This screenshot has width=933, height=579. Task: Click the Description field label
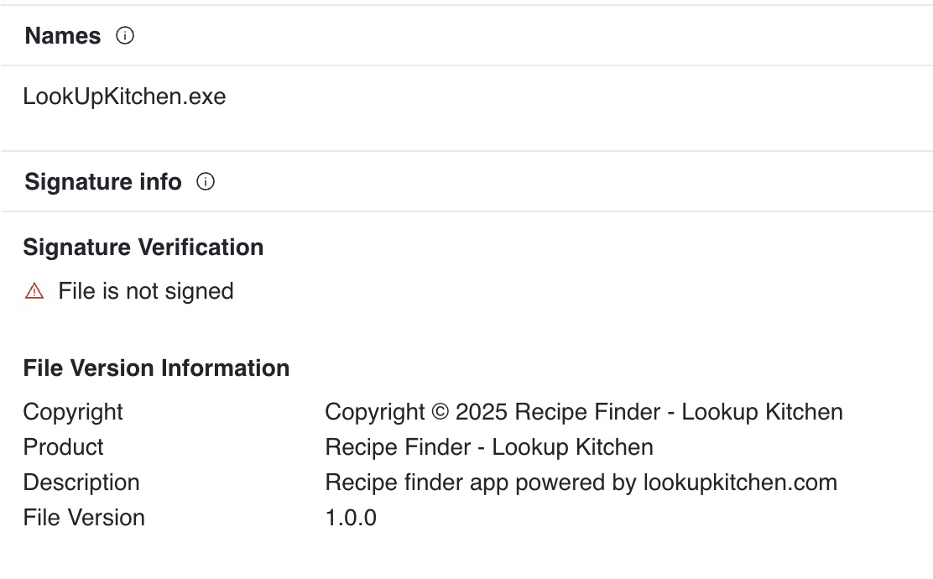tap(81, 482)
